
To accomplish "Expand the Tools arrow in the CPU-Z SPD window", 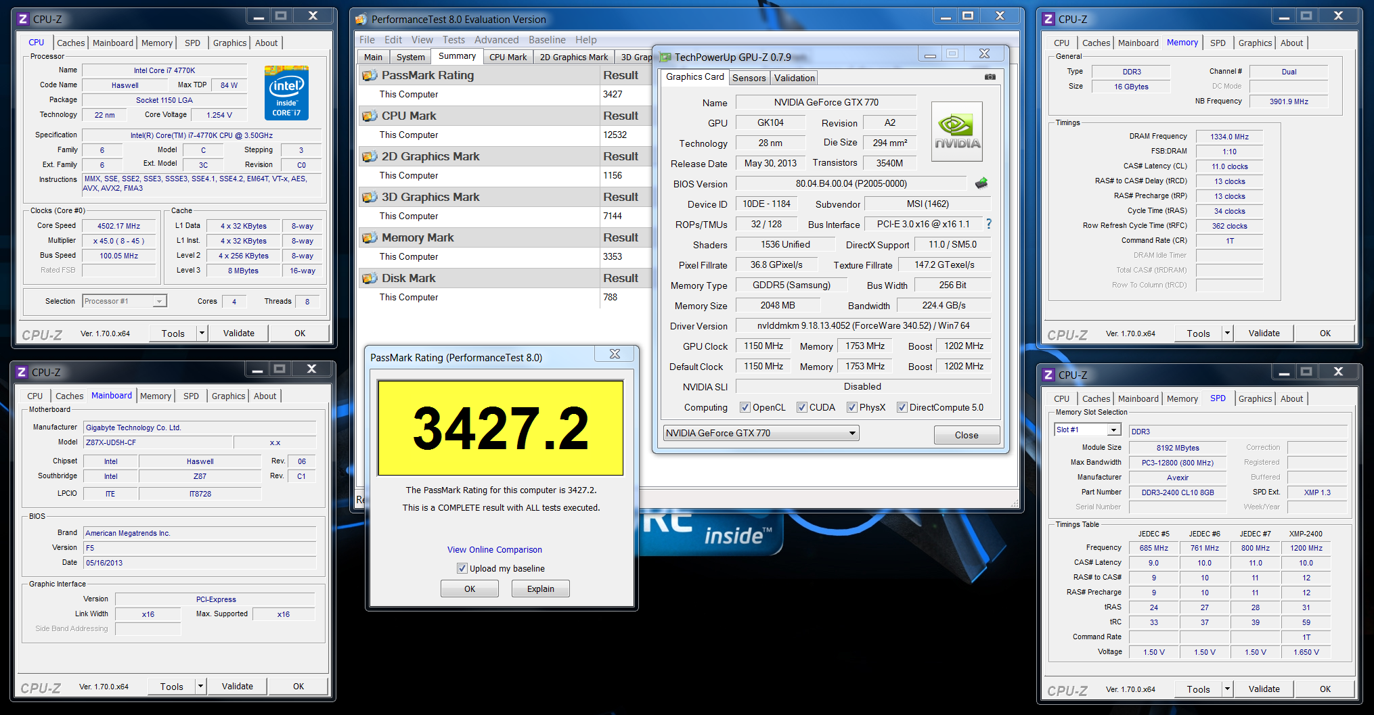I will pyautogui.click(x=1227, y=689).
